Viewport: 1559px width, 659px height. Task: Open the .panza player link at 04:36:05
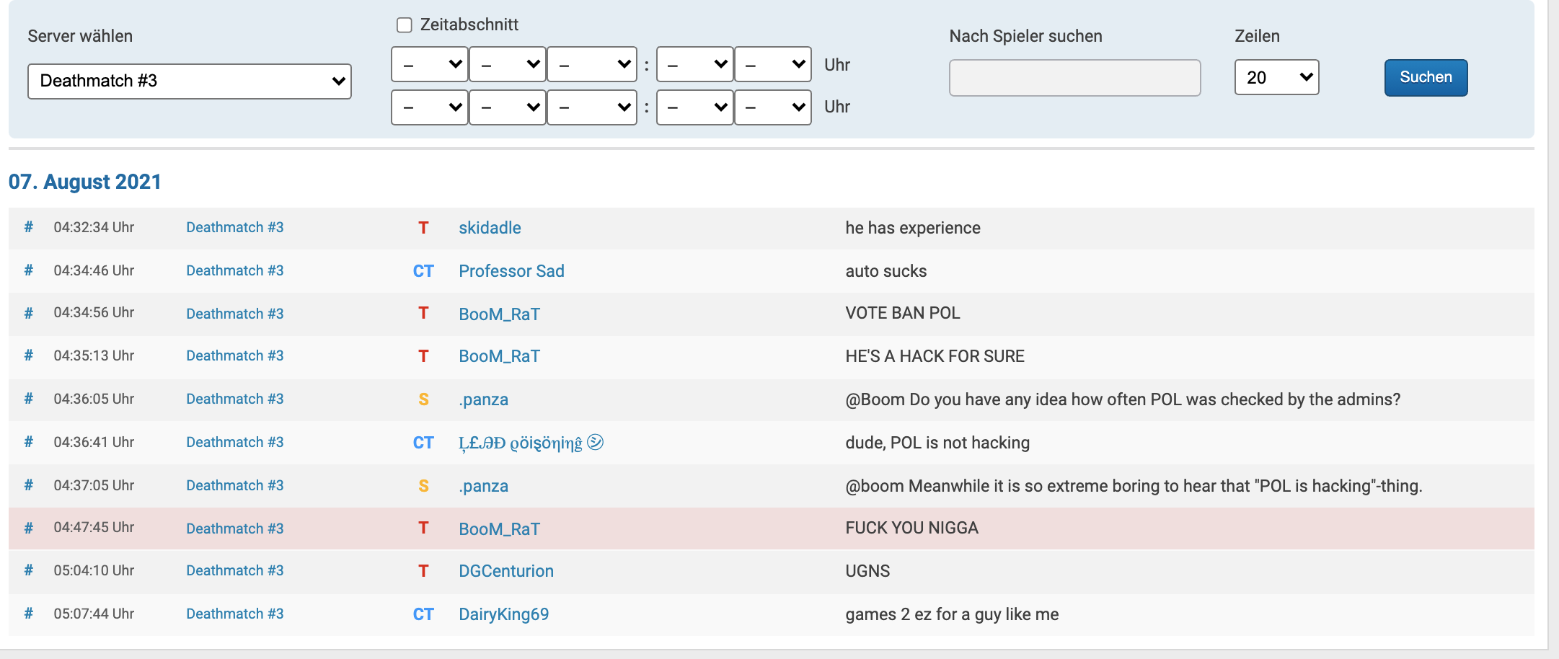point(483,399)
